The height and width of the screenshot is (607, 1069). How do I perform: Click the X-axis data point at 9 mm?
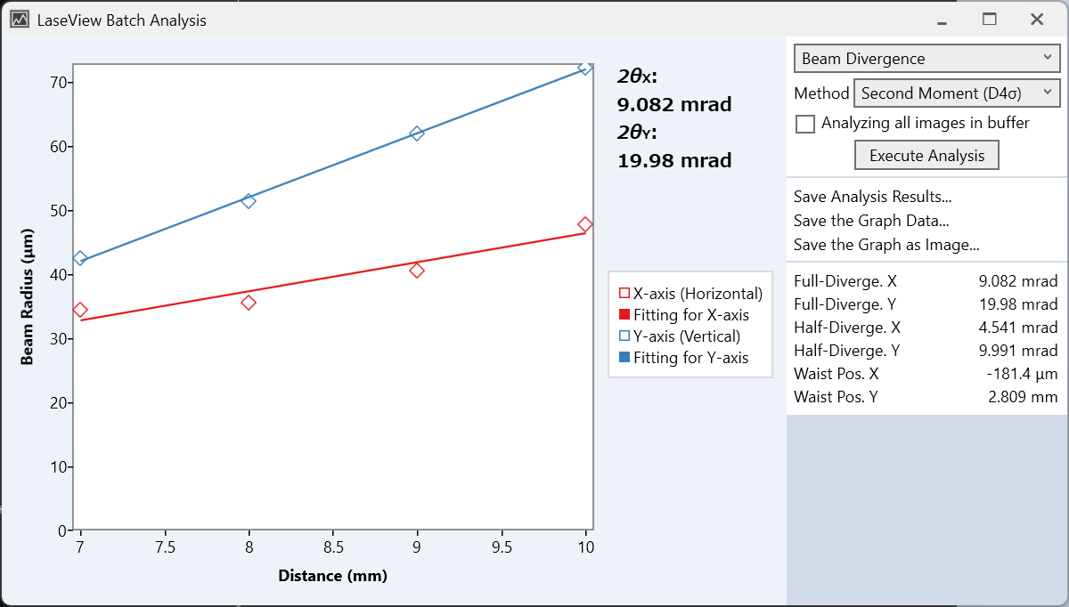(417, 271)
